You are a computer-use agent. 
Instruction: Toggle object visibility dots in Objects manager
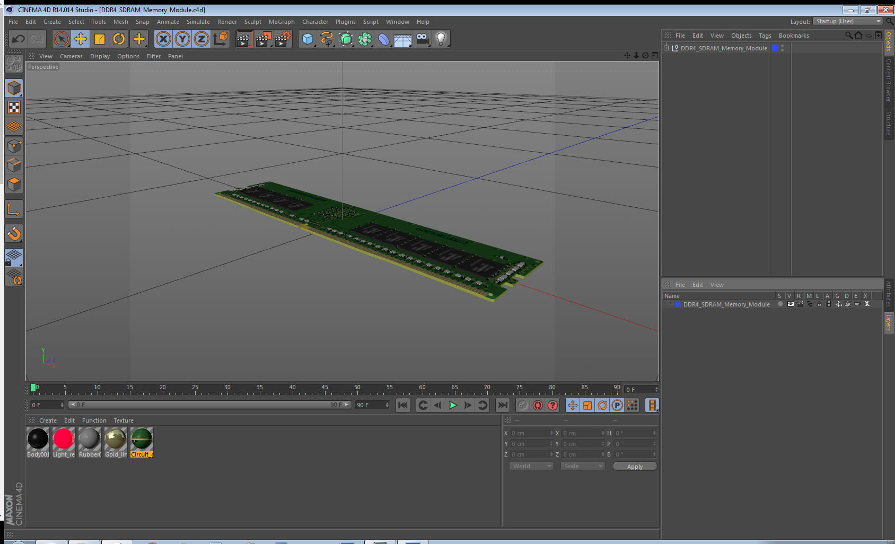pos(782,48)
